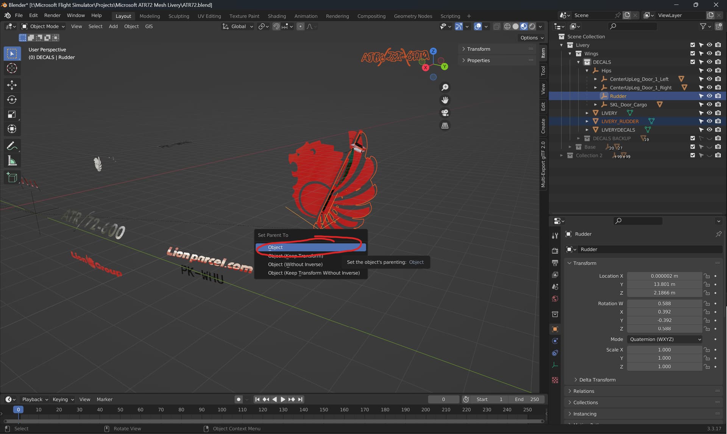Toggle render visibility for LIVERY_RUDDER
Image resolution: width=727 pixels, height=434 pixels.
[x=718, y=121]
